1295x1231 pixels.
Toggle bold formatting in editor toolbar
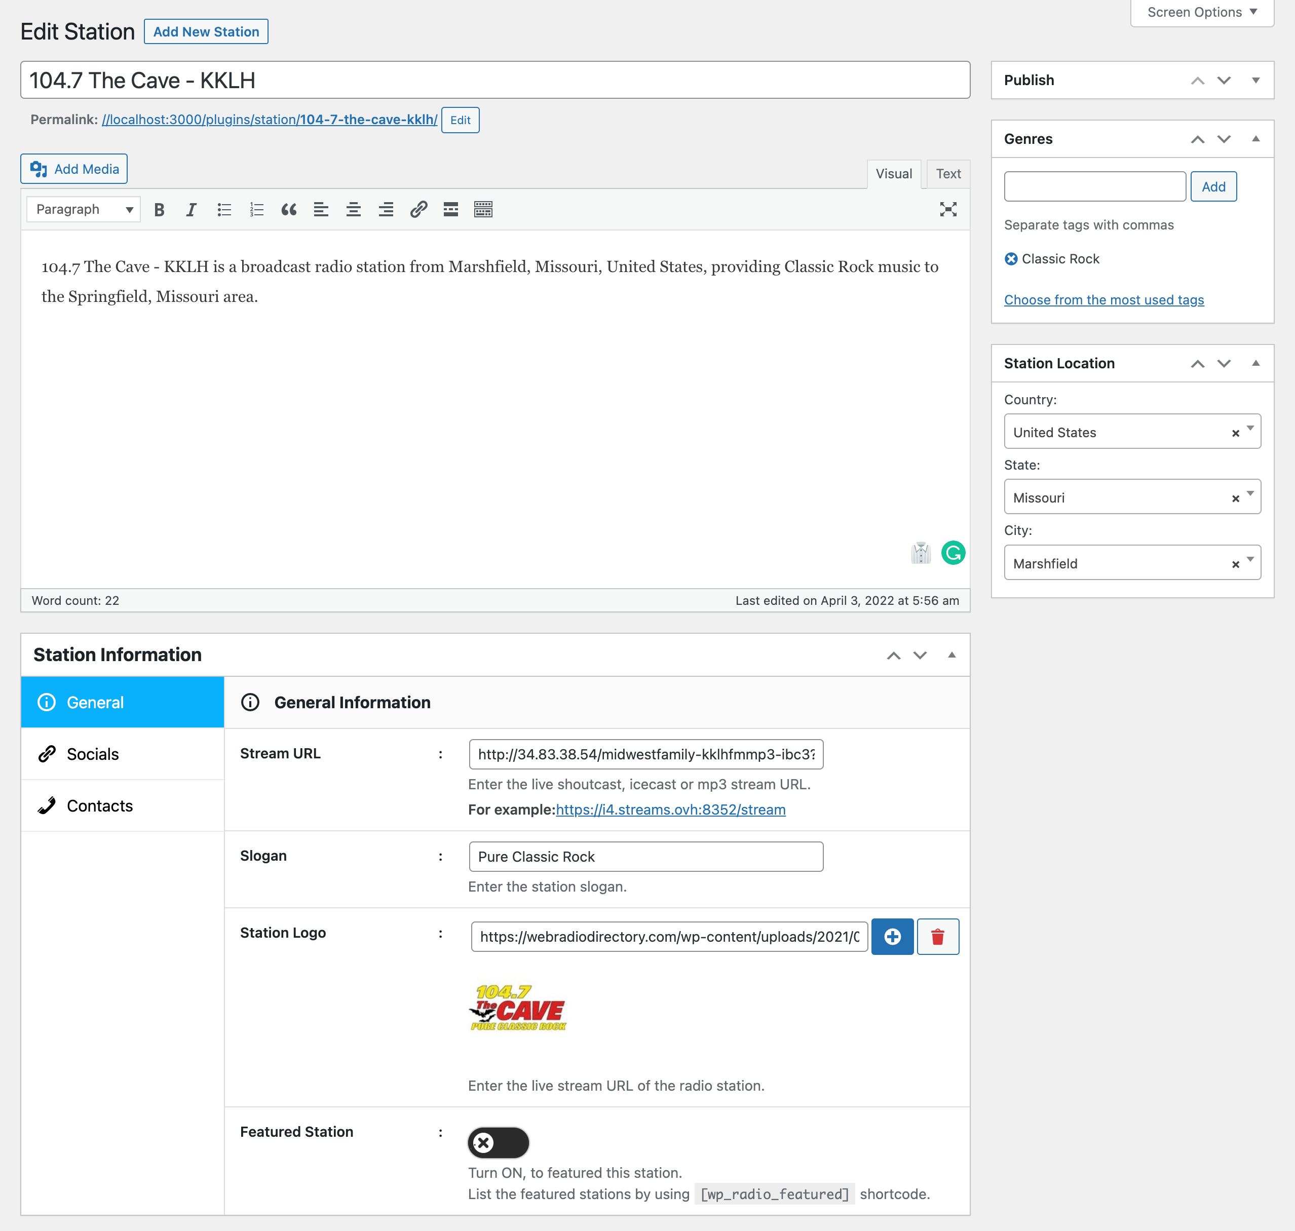pos(159,209)
